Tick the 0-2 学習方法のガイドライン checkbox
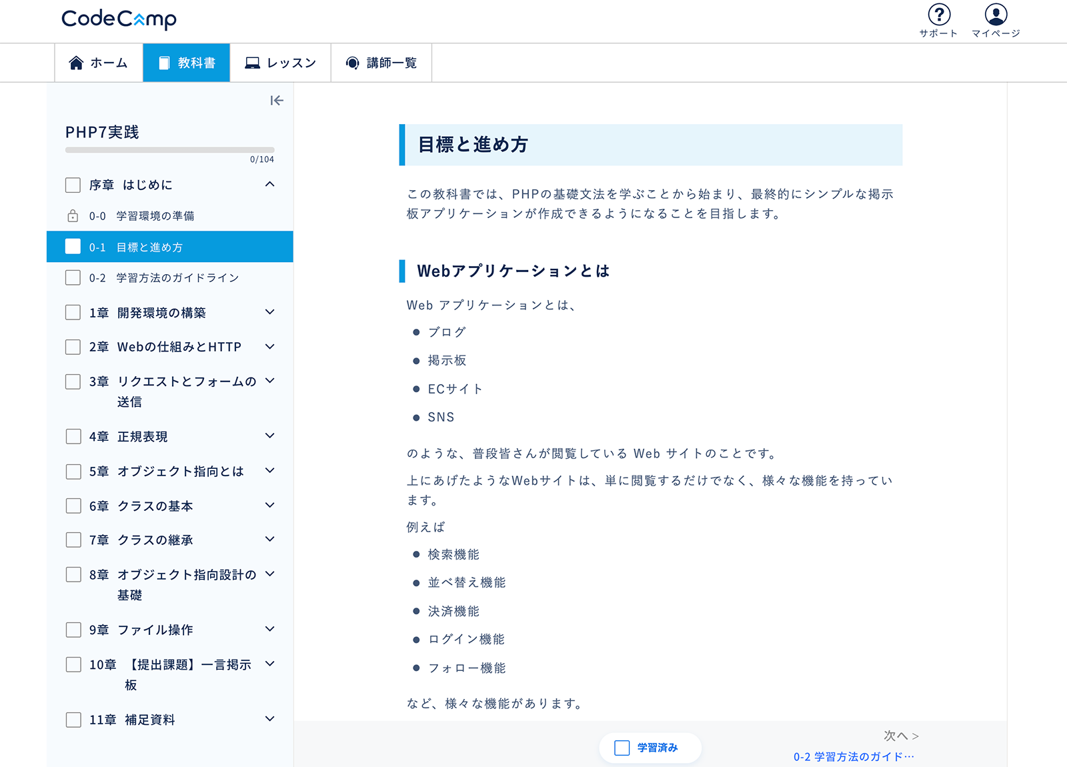1067x767 pixels. (73, 277)
